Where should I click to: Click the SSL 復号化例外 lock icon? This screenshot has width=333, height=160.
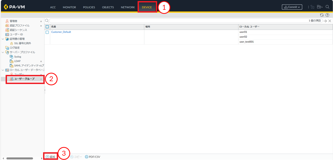[12, 43]
